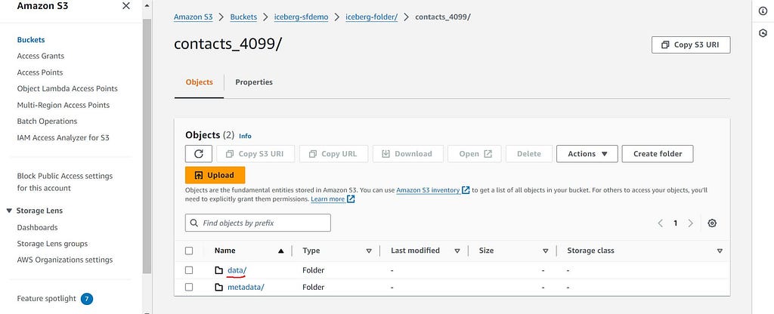Switch to the Properties tab
Screen dimensions: 774x314
tap(254, 82)
